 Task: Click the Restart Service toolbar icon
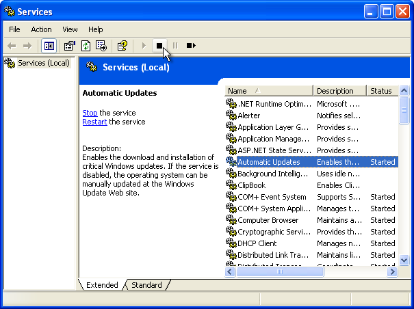(191, 46)
